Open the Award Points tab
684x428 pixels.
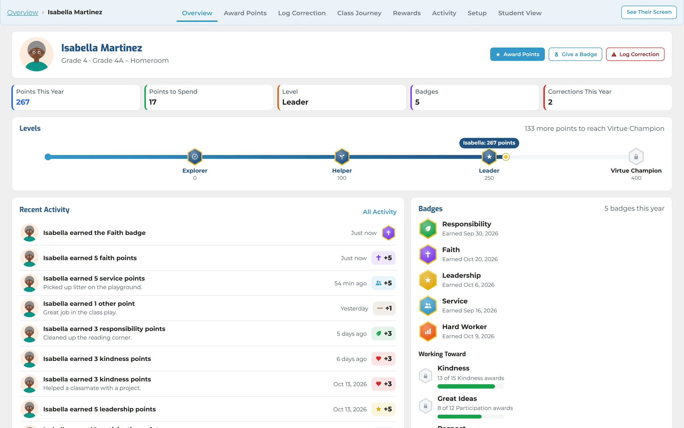[245, 13]
